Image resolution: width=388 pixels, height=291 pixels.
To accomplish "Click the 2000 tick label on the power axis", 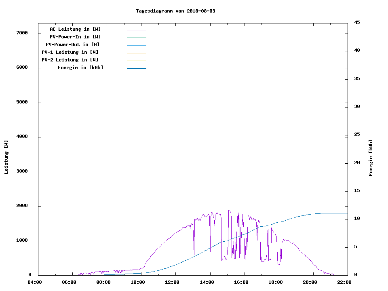I will pyautogui.click(x=22, y=206).
